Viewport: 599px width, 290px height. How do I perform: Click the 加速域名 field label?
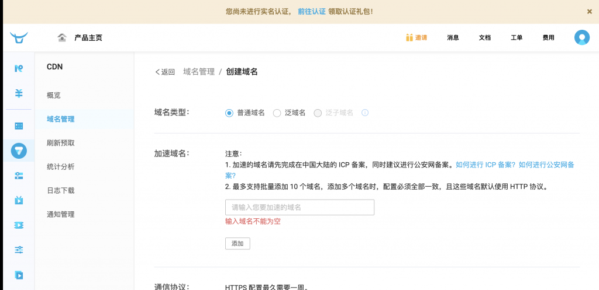(172, 153)
